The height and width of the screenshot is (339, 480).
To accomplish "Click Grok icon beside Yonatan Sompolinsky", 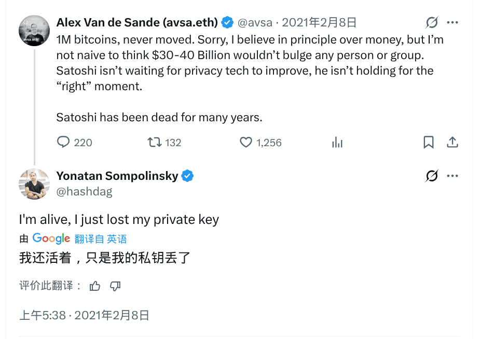I will (432, 176).
